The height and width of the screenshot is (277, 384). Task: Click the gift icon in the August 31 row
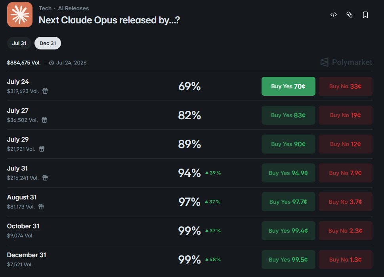(x=41, y=207)
